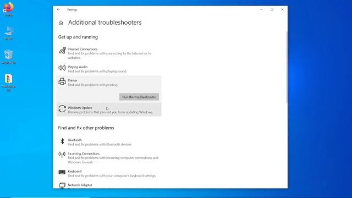Open the Playing Audio troubleshooter entry
The image size is (352, 198).
point(109,69)
